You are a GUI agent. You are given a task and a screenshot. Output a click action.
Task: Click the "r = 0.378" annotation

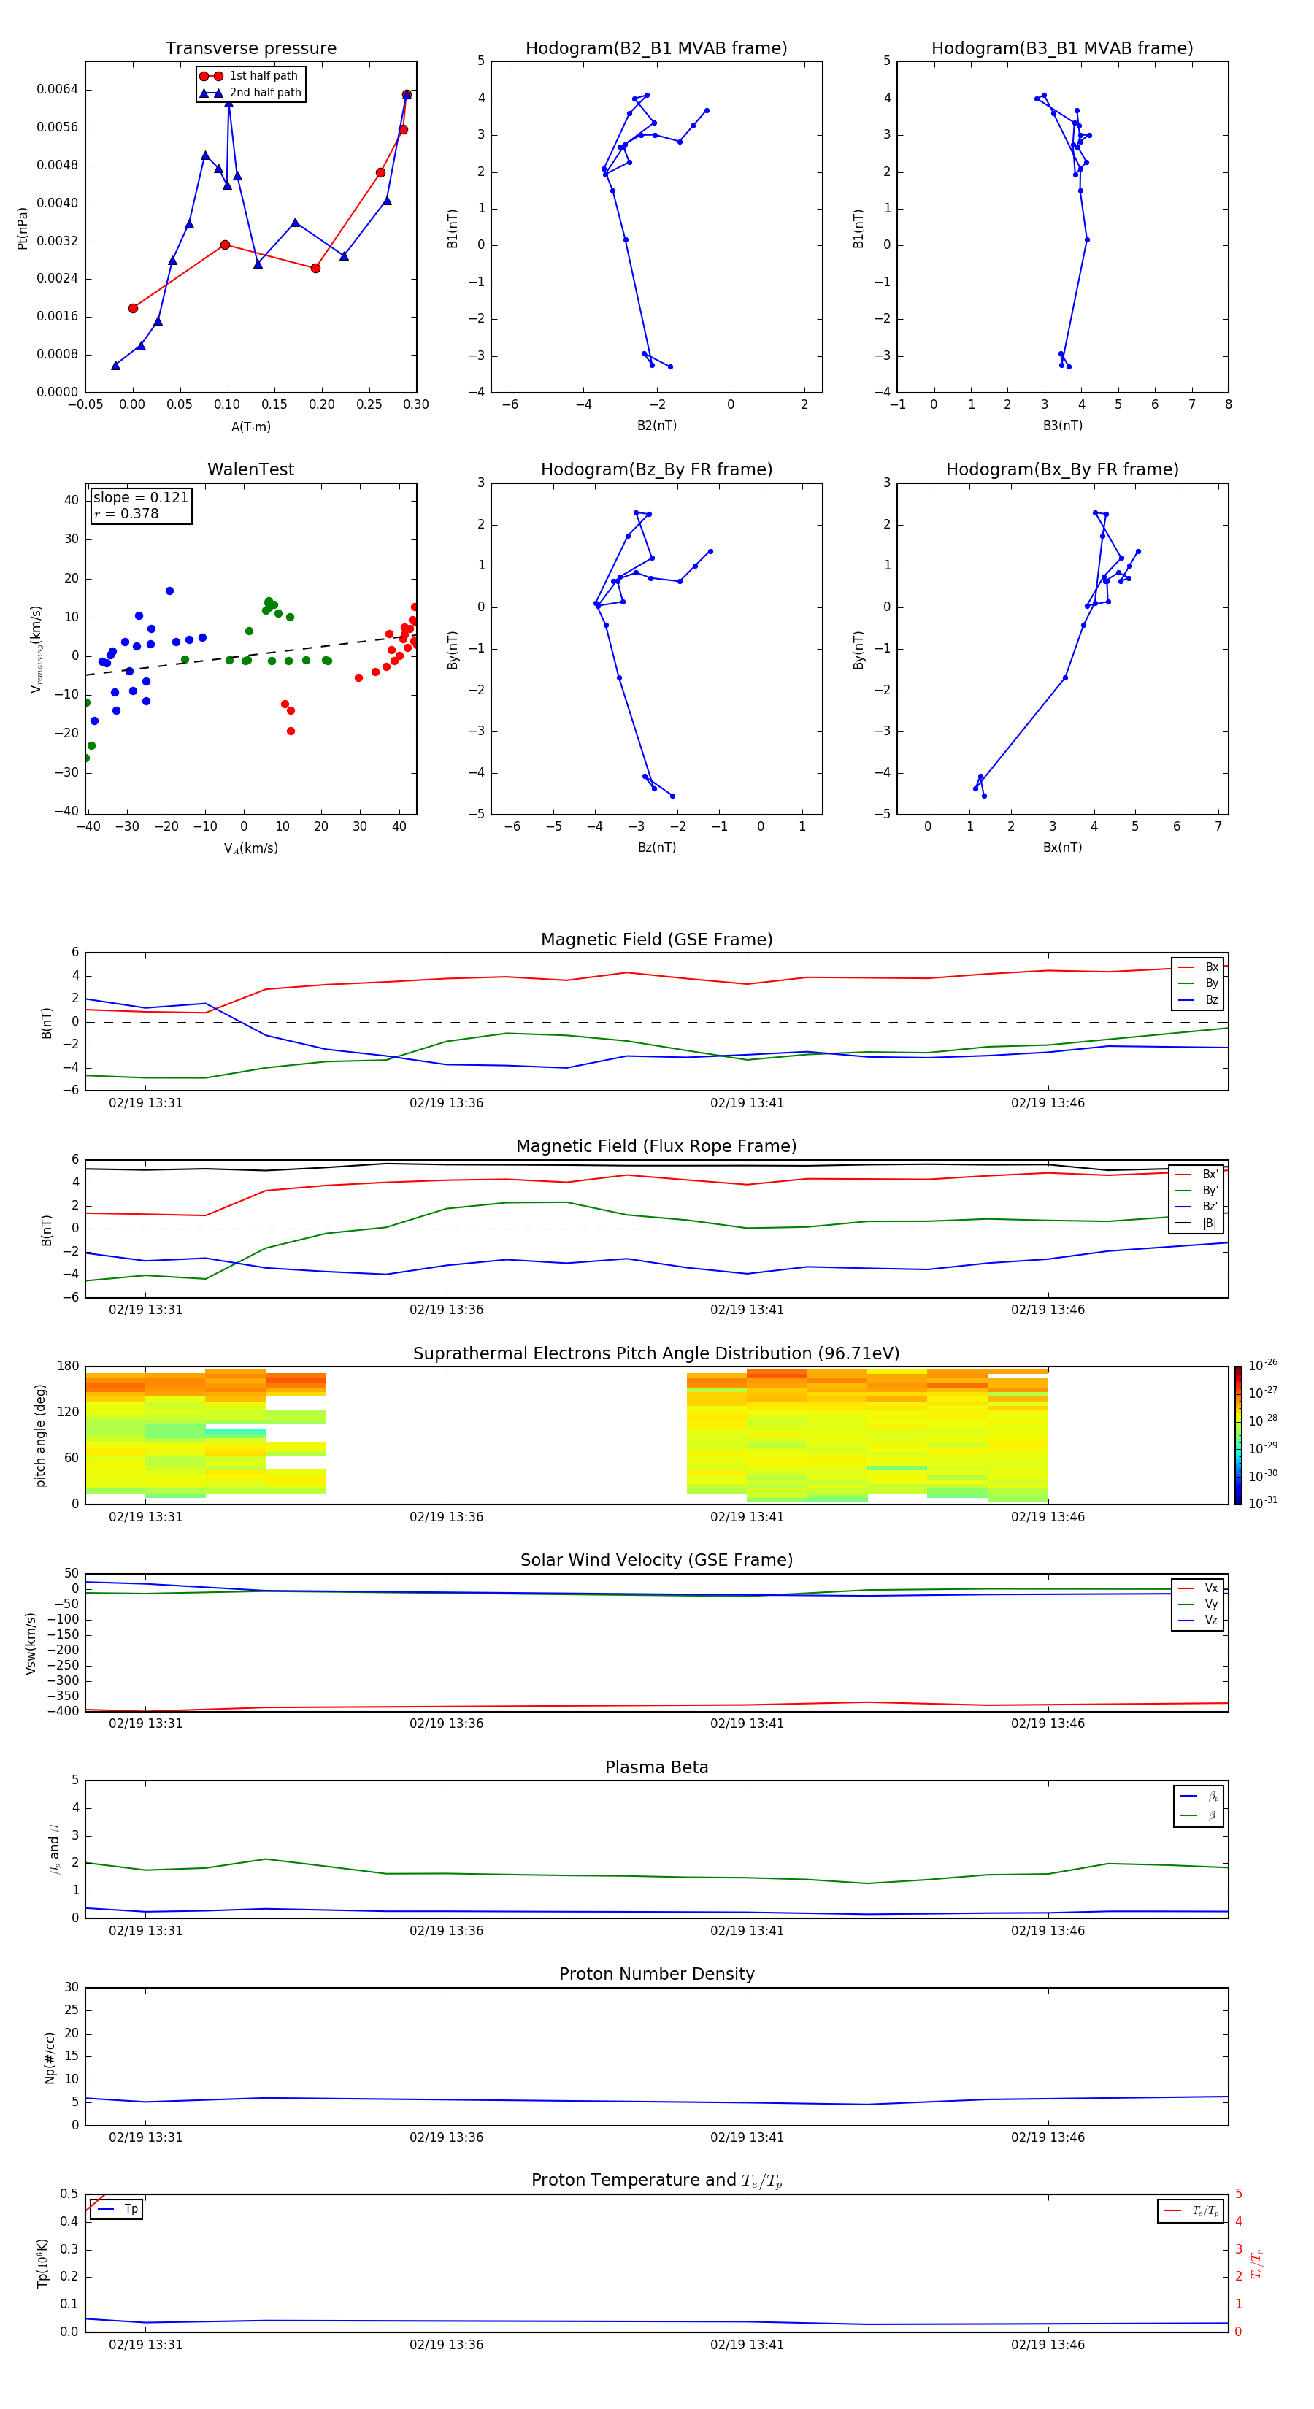[x=126, y=513]
